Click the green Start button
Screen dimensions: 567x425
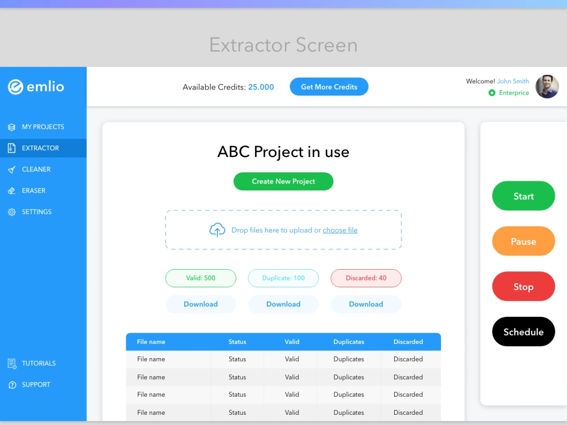point(523,196)
